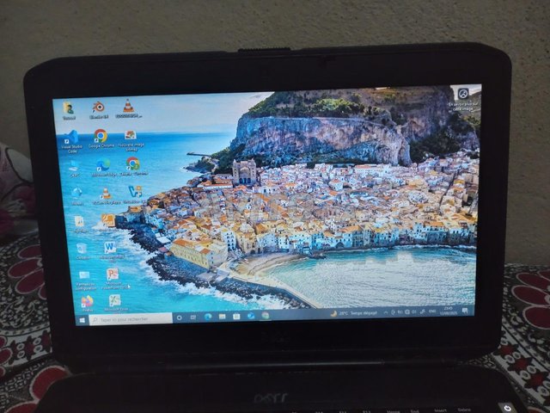This screenshot has width=550, height=413.
Task: Open the Google Chrome desktop shortcut
Action: [101, 136]
